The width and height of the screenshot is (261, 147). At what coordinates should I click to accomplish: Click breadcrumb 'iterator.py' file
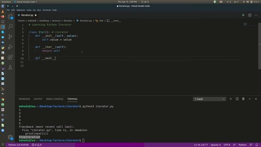pyautogui.click(x=86, y=21)
